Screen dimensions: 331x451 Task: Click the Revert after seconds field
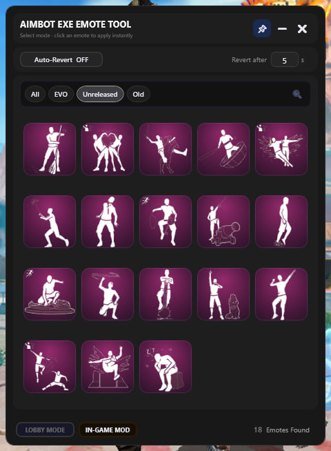coord(285,60)
